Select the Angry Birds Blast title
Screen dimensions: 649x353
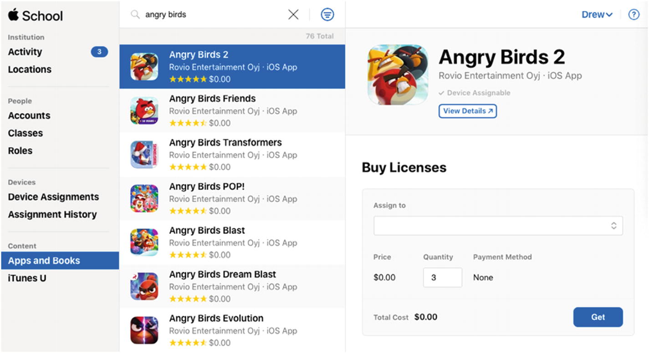click(x=207, y=230)
